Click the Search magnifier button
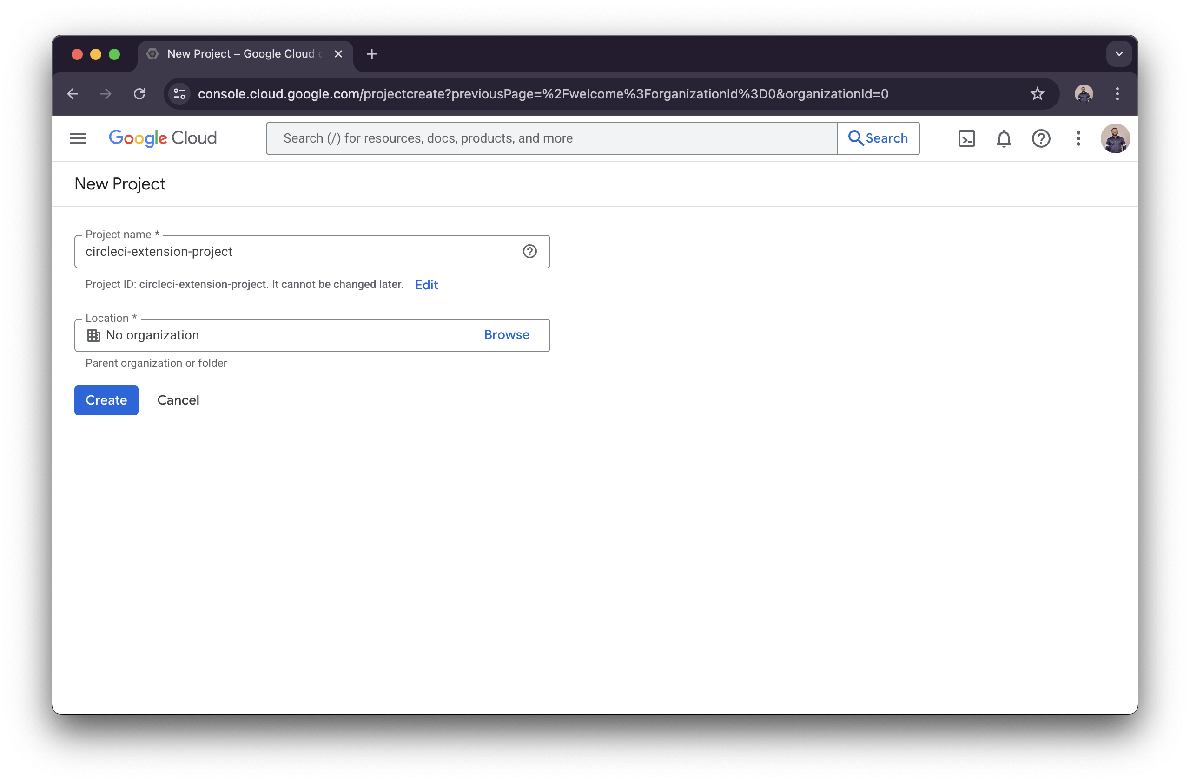The height and width of the screenshot is (783, 1190). tap(879, 138)
